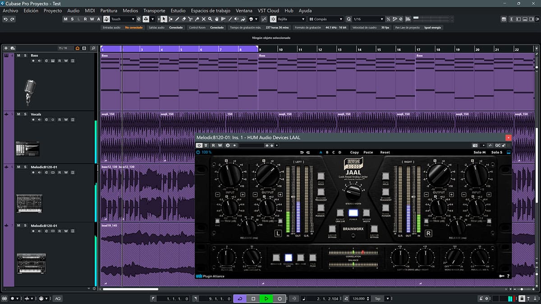Click ruler at bar 17
Image resolution: width=541 pixels, height=304 pixels.
418,49
